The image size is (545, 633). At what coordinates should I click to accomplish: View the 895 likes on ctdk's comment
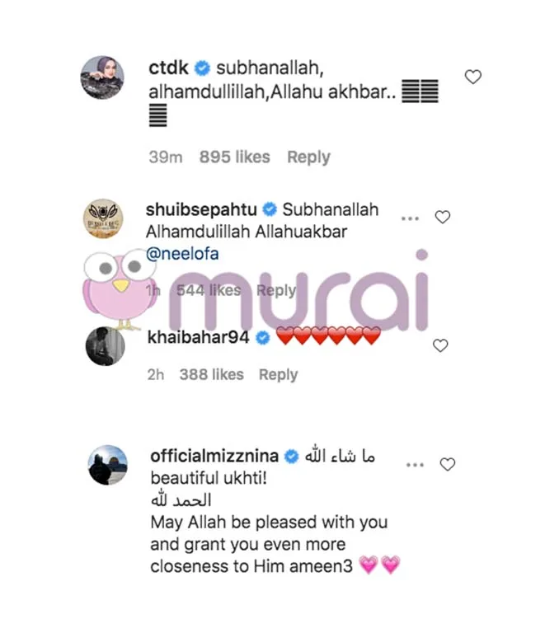234,157
